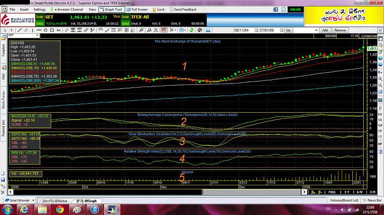Set chart range to FULL
384x215 pixels.
point(332,192)
